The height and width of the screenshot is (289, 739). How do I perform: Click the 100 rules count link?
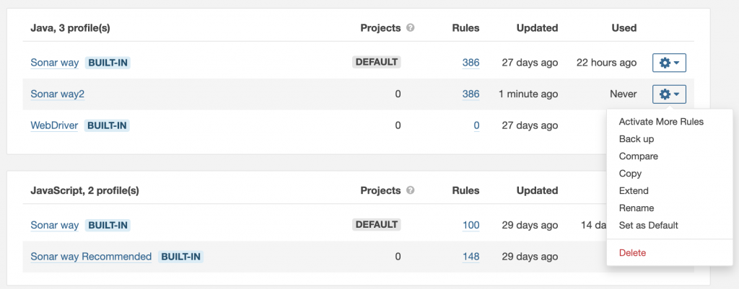471,226
